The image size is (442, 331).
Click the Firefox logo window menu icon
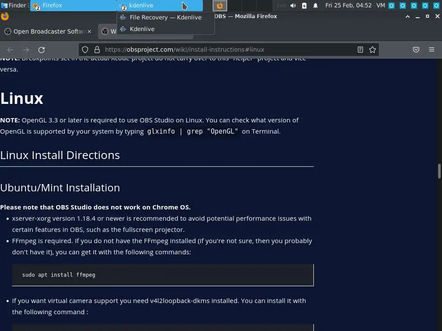point(5,16)
